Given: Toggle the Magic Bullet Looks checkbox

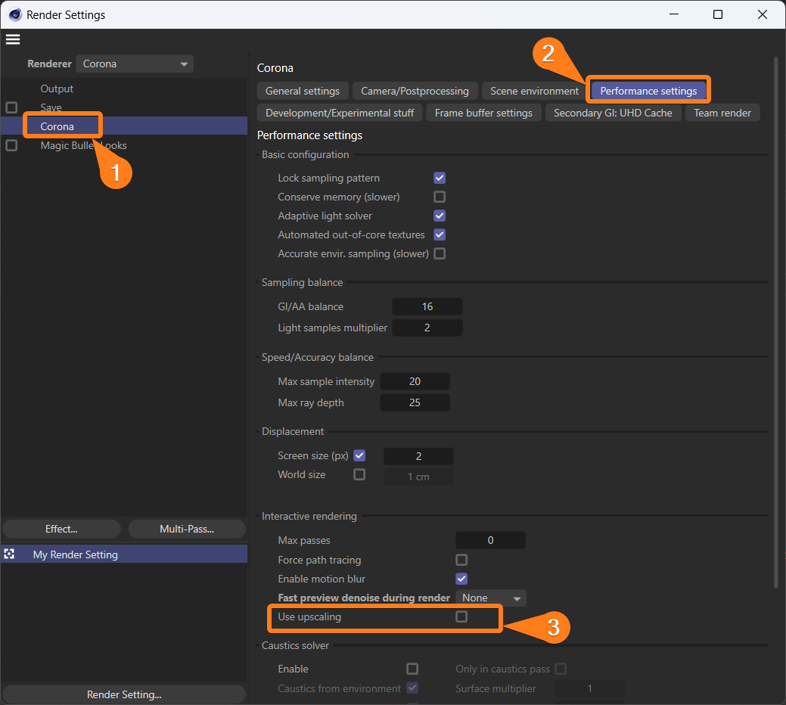Looking at the screenshot, I should tap(11, 145).
